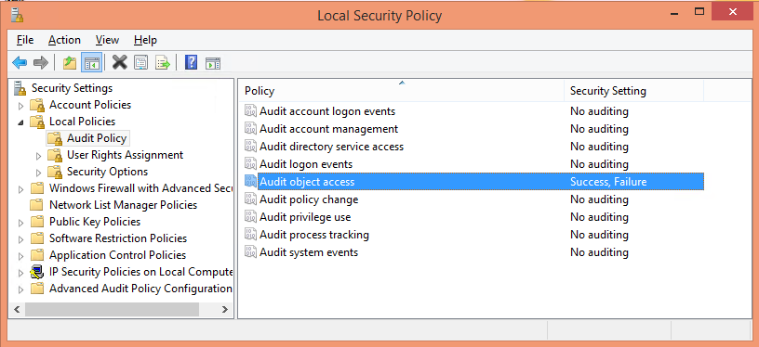Click the Export List toolbar icon
Screen dimensions: 759x347
pyautogui.click(x=163, y=62)
